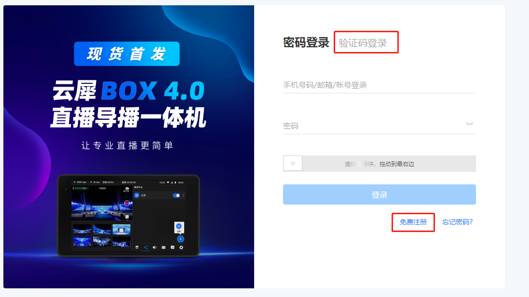Focus the 密码 input field
The image size is (529, 297).
coord(379,126)
